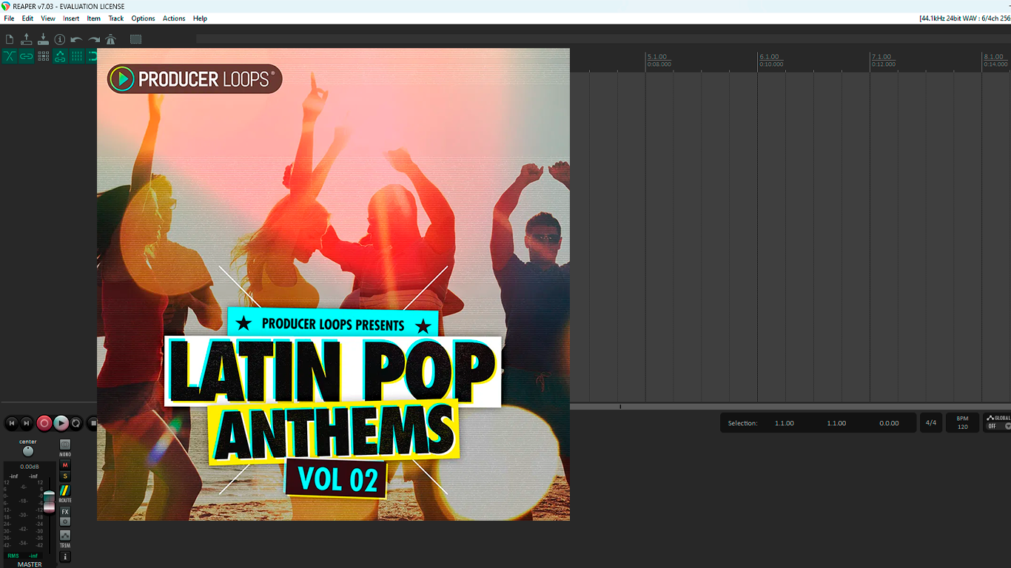The height and width of the screenshot is (568, 1011).
Task: Click the master volume fader
Action: [x=49, y=501]
